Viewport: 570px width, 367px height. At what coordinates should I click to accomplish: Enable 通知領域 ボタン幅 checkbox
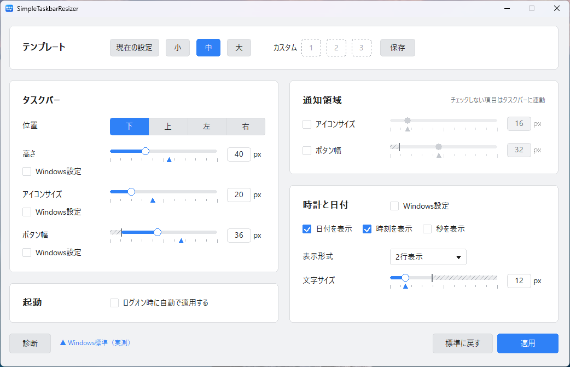(307, 151)
